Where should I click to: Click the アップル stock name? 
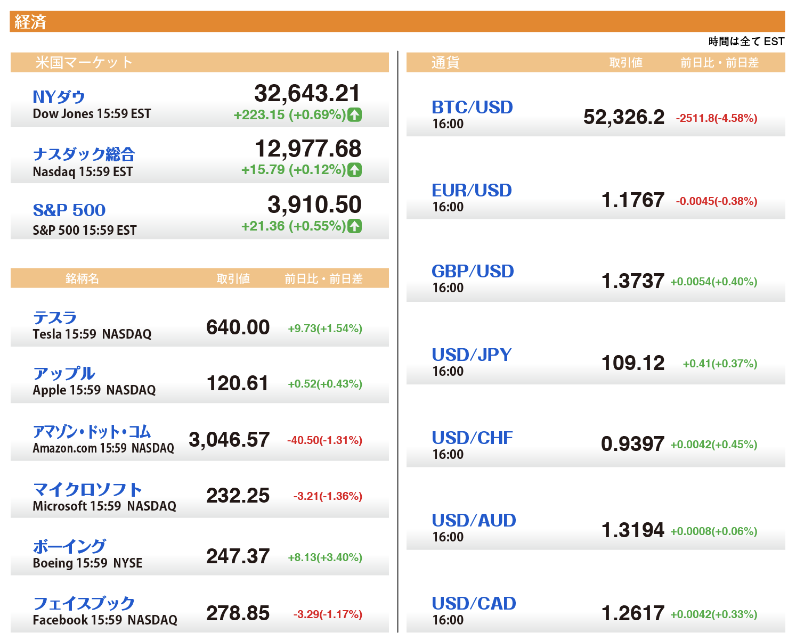pos(64,373)
